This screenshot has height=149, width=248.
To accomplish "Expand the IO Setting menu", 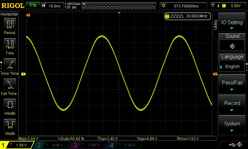I will click(x=232, y=23).
